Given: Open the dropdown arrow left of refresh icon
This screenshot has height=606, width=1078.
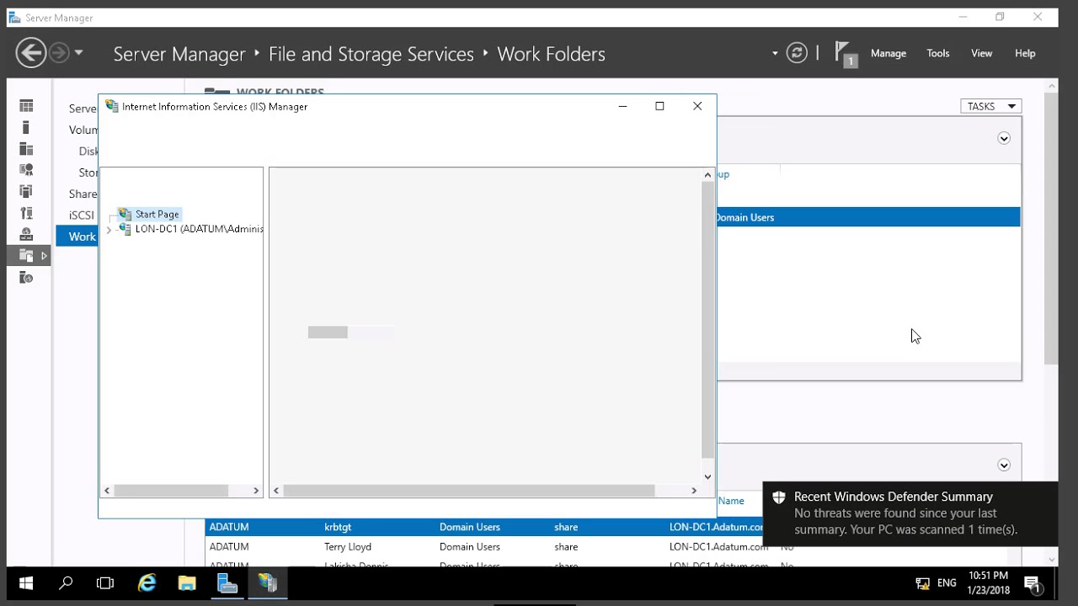Looking at the screenshot, I should (x=775, y=54).
